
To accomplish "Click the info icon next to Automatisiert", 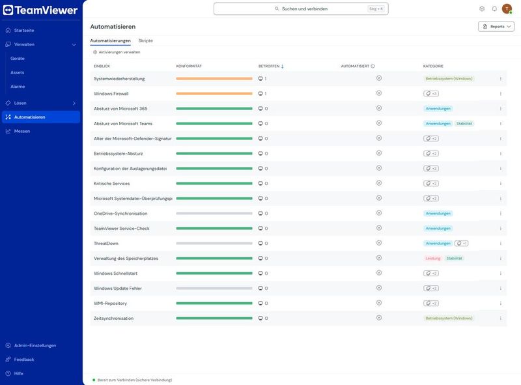I will (x=373, y=66).
